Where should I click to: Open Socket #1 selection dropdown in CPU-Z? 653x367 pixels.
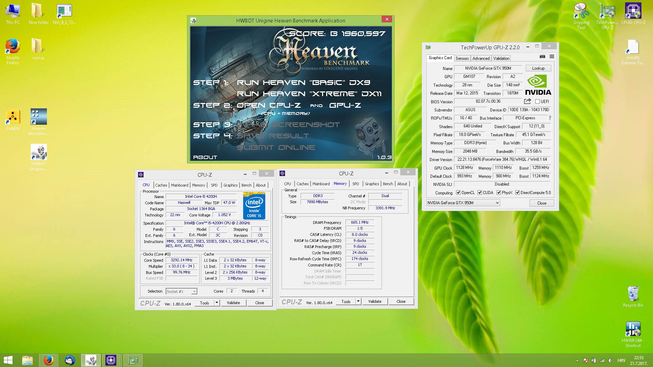click(181, 291)
